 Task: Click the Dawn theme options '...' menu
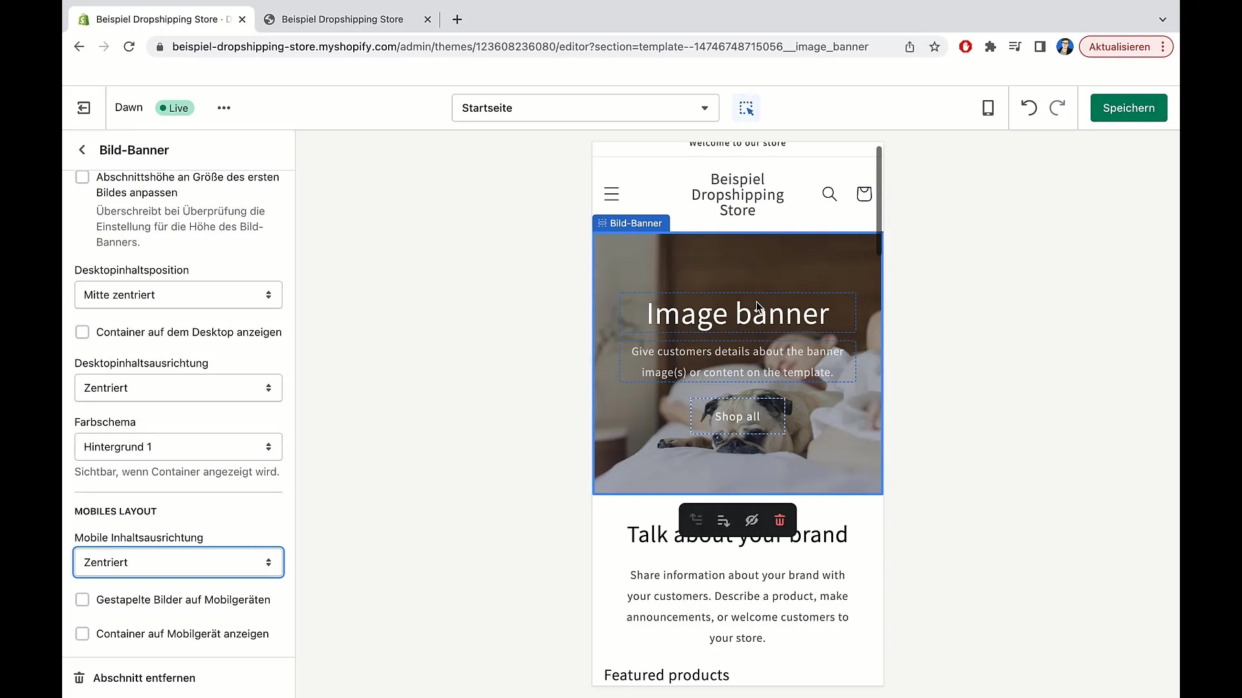tap(224, 107)
